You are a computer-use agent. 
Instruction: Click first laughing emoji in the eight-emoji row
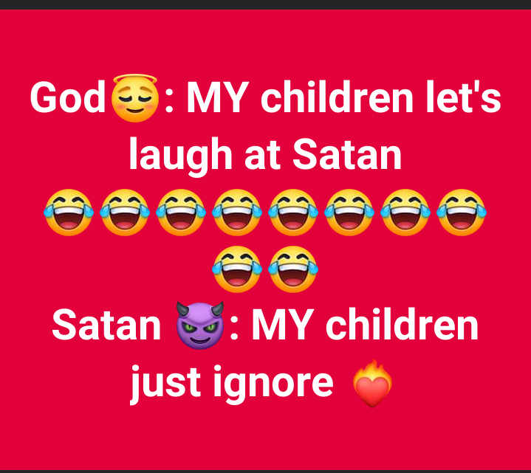pyautogui.click(x=69, y=212)
